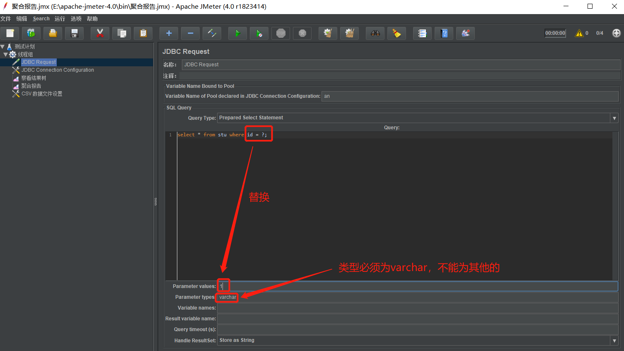Click the Parameter types field
This screenshot has width=624, height=351.
coord(418,297)
